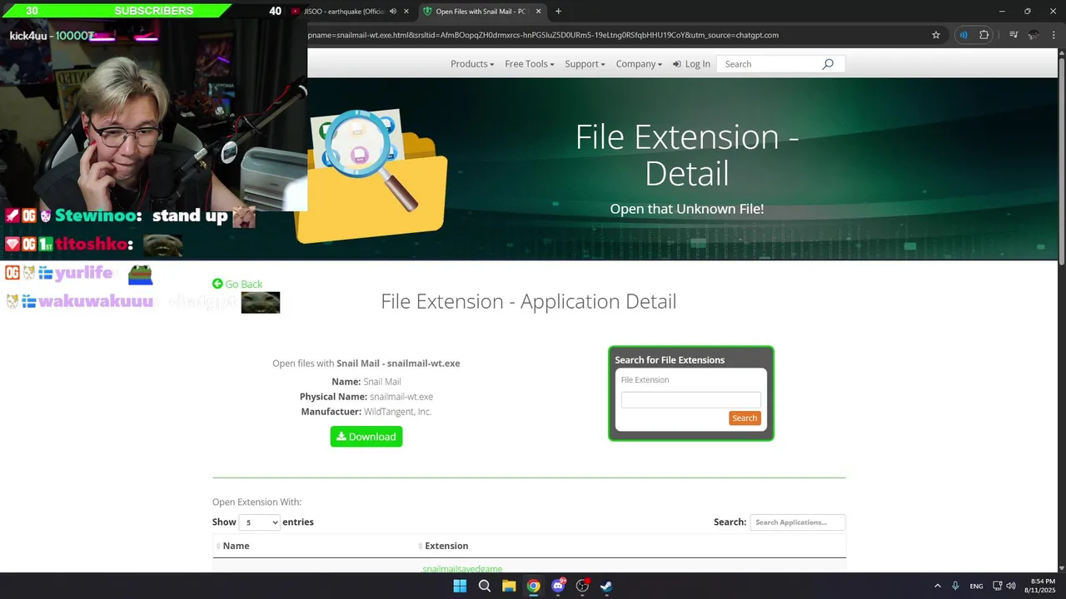The image size is (1066, 599).
Task: Click the File Extension input field
Action: click(x=691, y=399)
